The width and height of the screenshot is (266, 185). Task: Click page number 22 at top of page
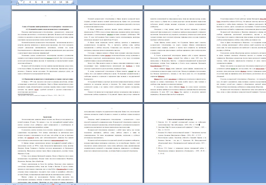click(x=111, y=101)
